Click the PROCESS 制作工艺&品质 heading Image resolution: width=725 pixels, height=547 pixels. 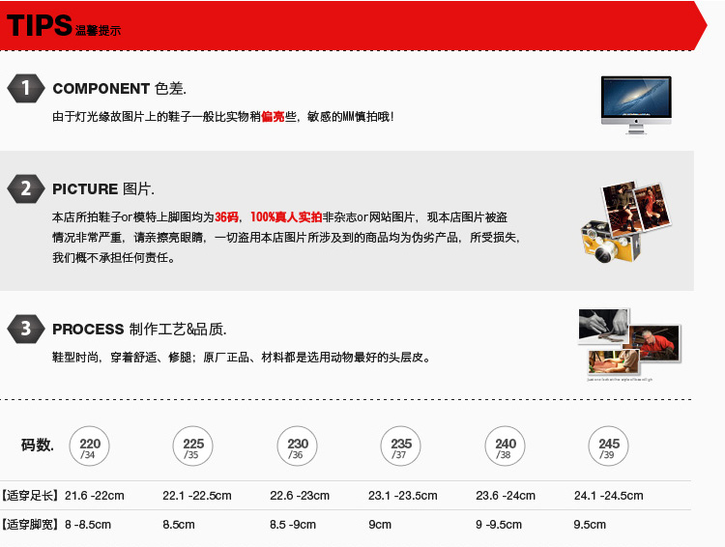tap(139, 329)
